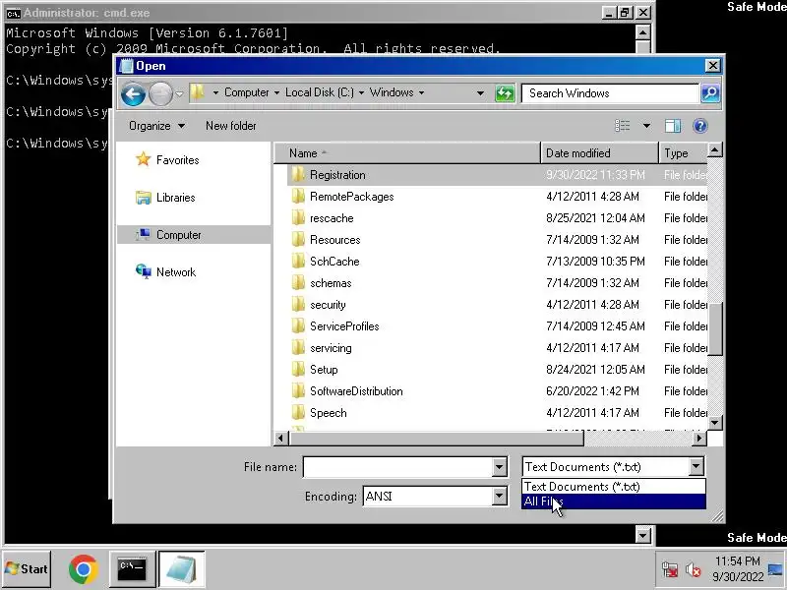Click the vertical scrollbar thumb in file list
The height and width of the screenshot is (590, 787).
(715, 328)
